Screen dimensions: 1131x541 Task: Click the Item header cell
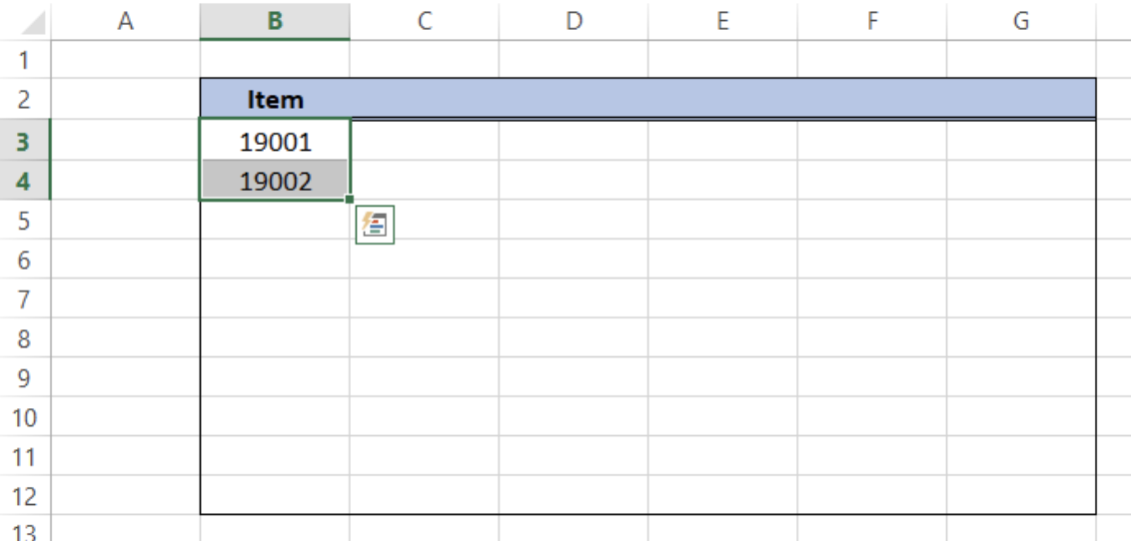(x=275, y=100)
